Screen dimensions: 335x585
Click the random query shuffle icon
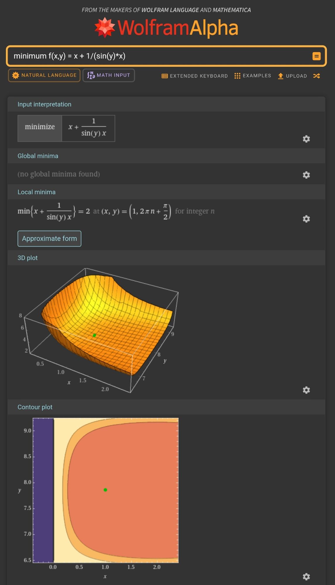(316, 76)
